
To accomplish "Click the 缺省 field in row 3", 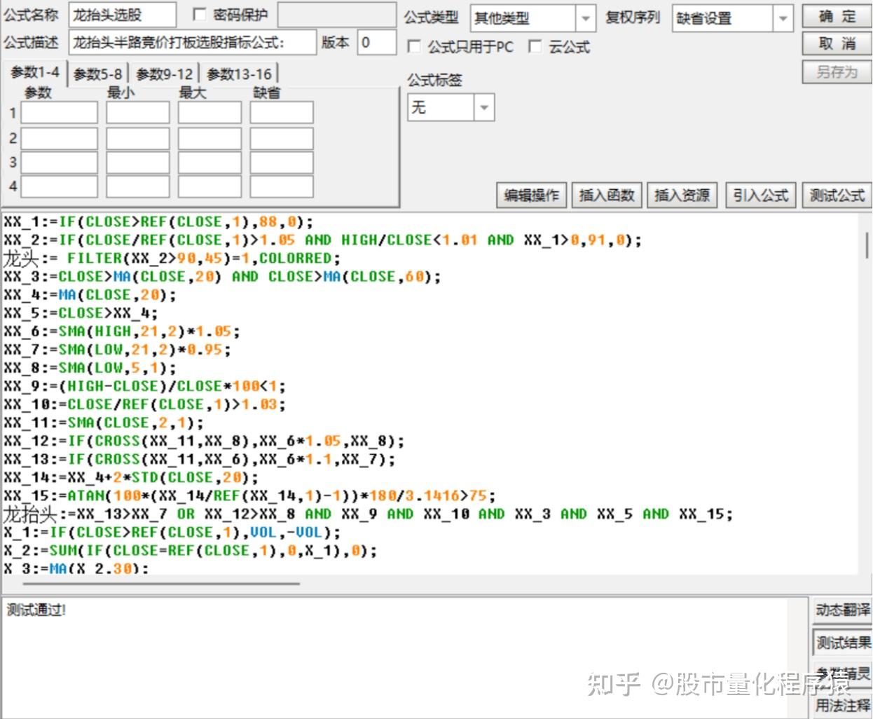I will point(282,163).
